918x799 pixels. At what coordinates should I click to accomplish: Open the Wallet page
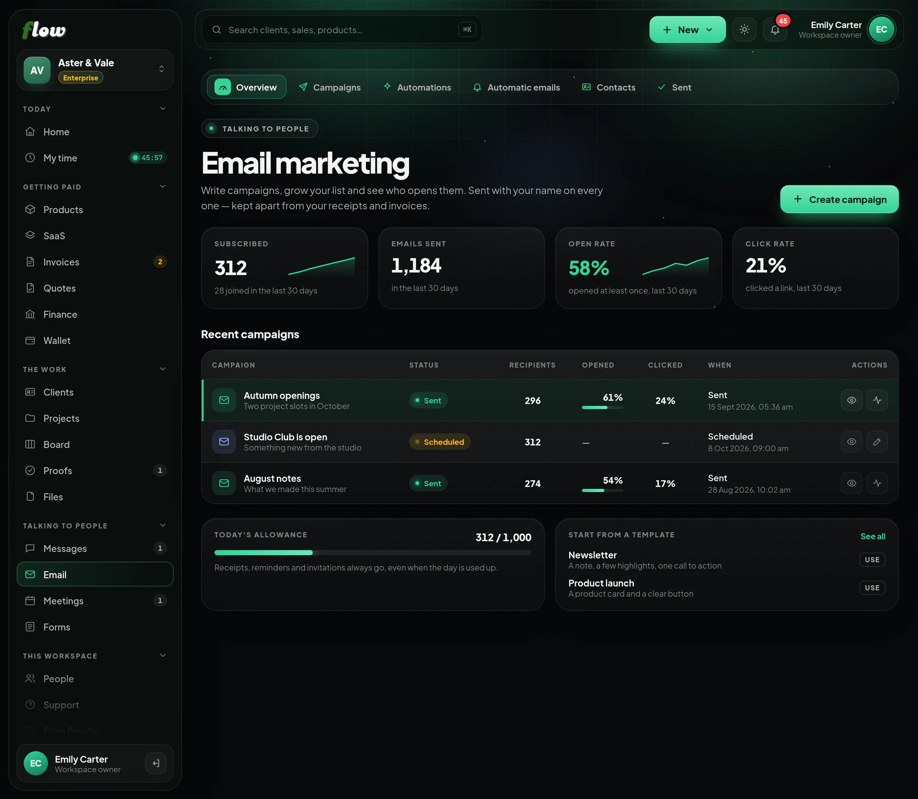point(95,341)
